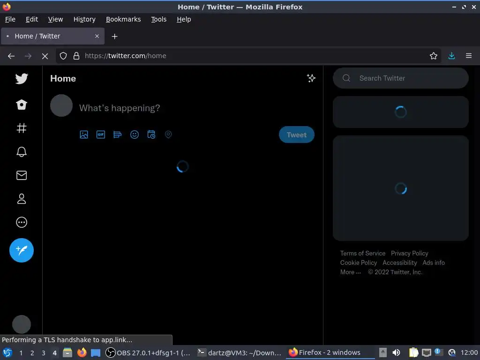Open the Terms of Service link

pos(362,253)
